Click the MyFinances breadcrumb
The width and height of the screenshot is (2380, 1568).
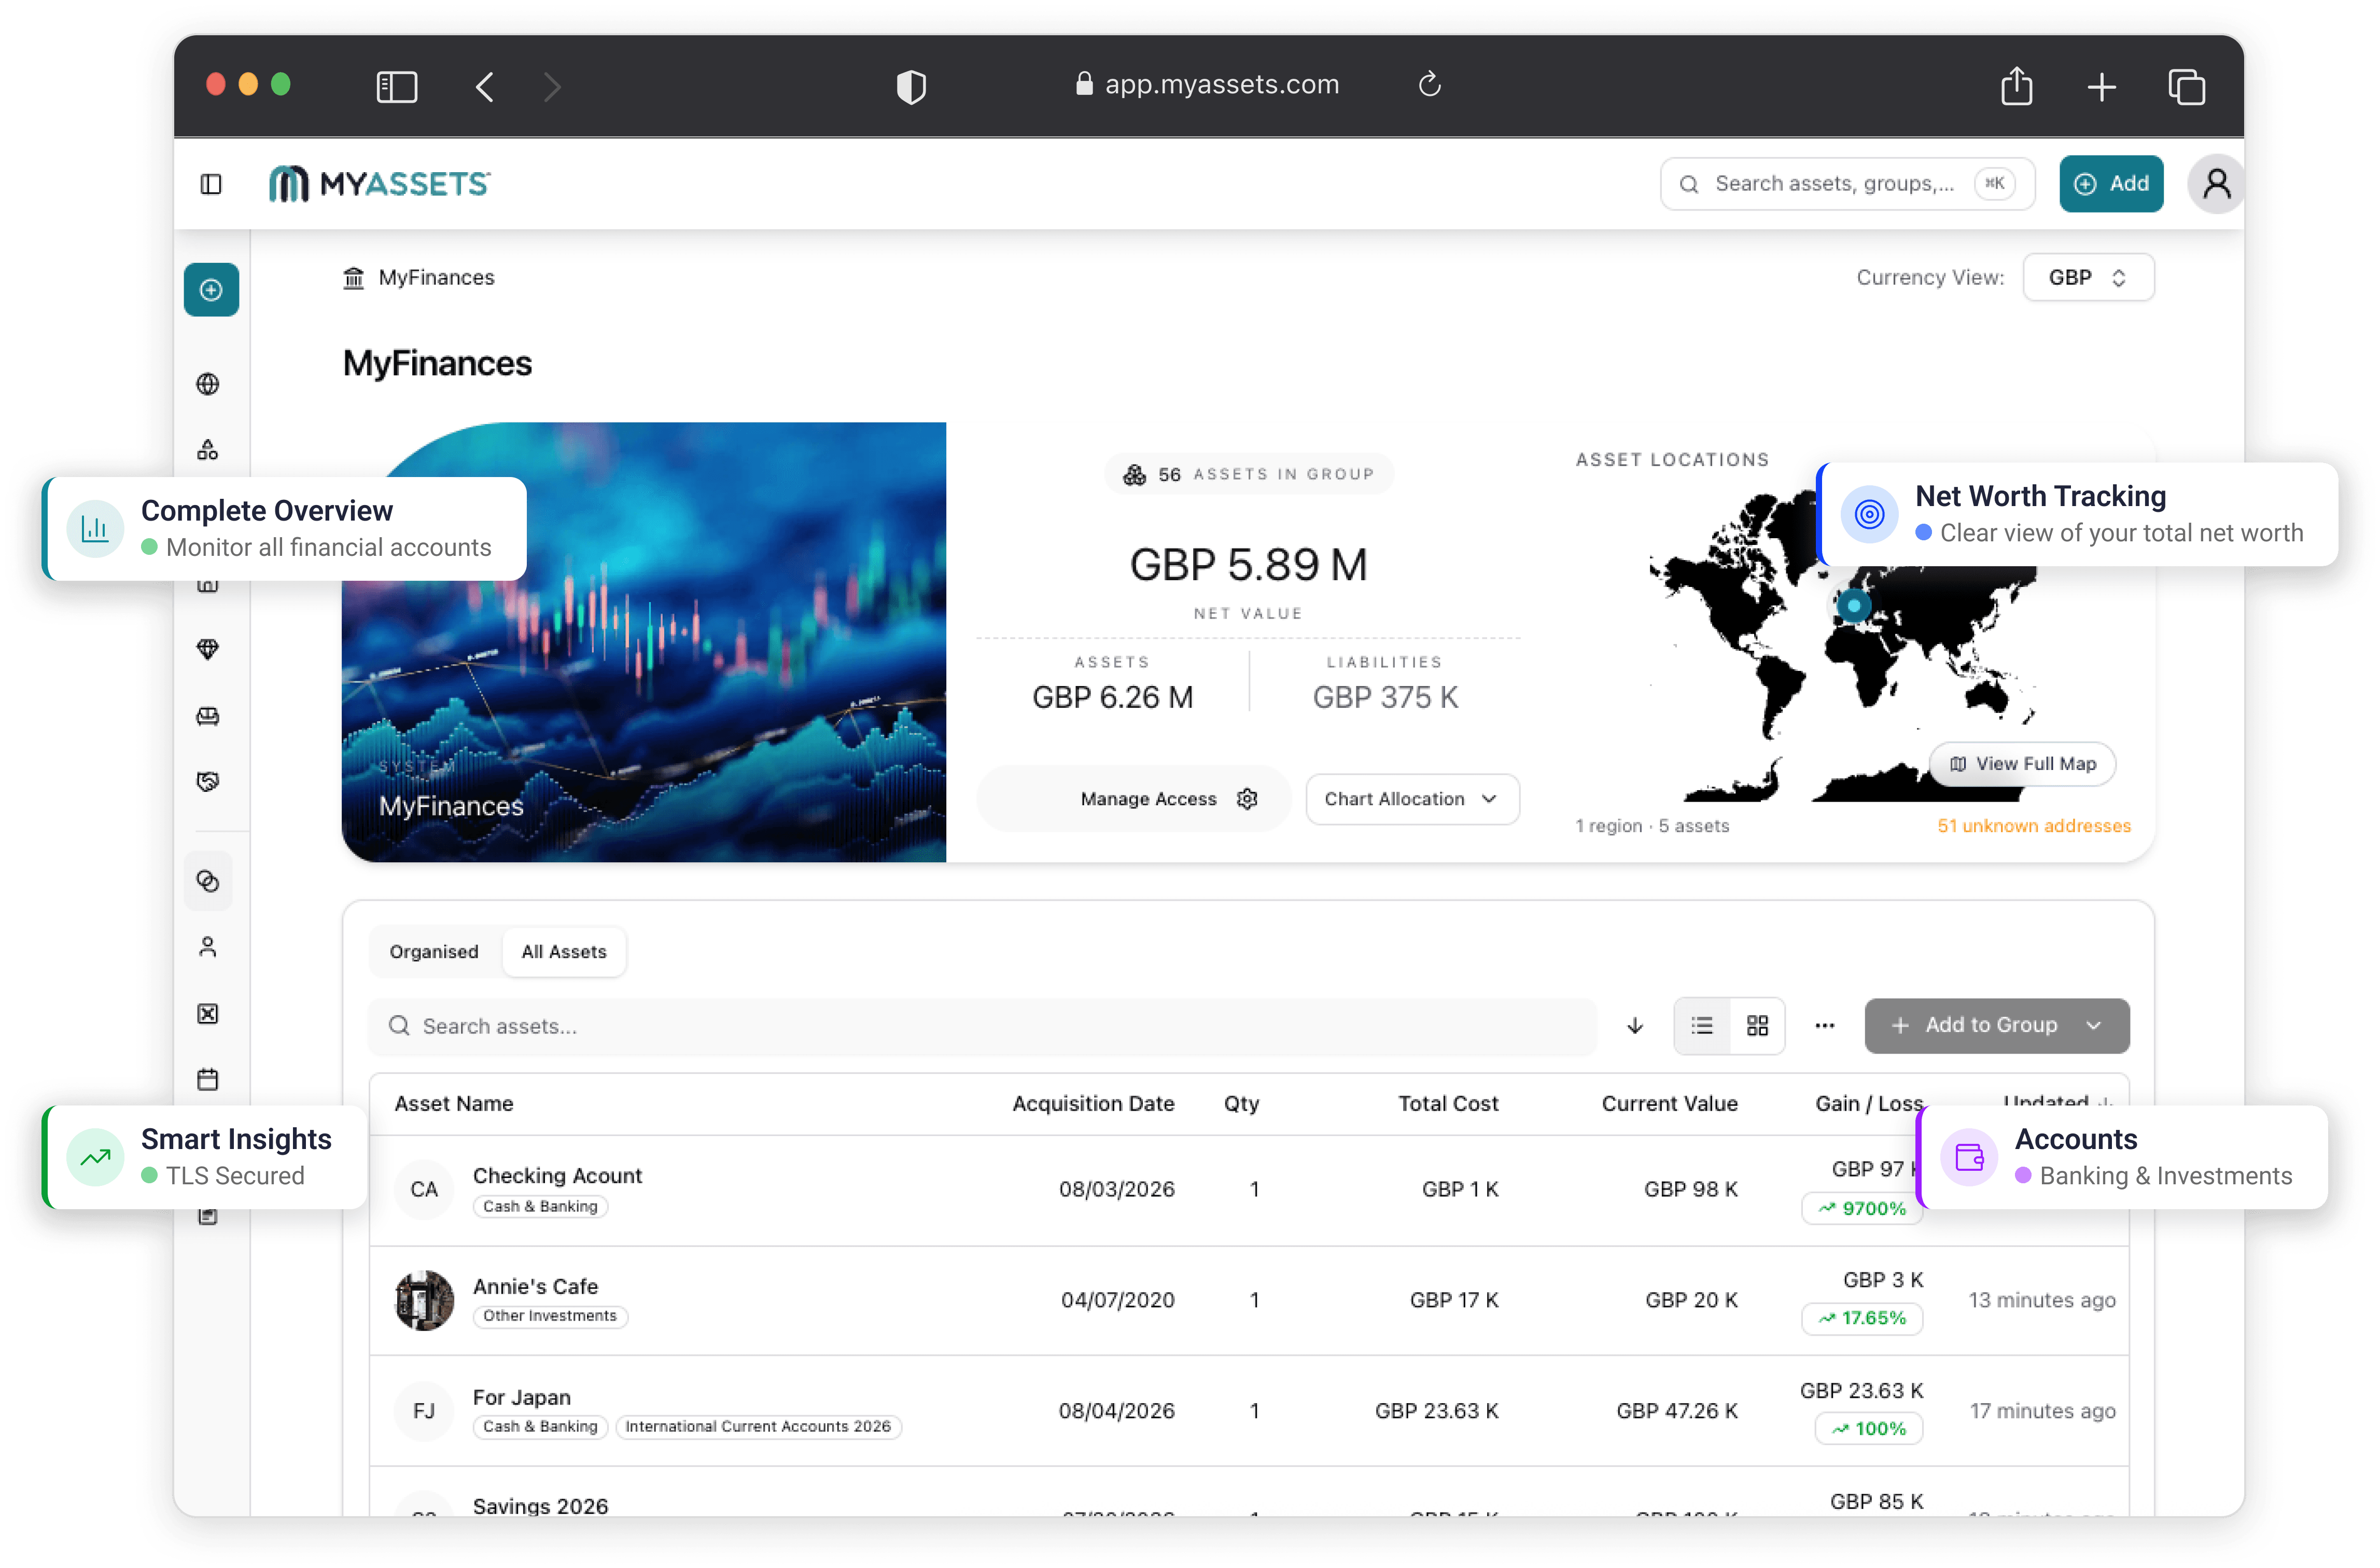click(x=419, y=278)
